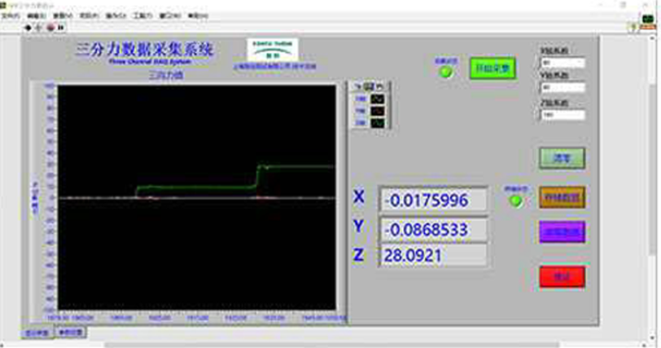Image resolution: width=661 pixels, height=348 pixels.
Task: Click the Z value display showing 28.0921
Action: [433, 255]
